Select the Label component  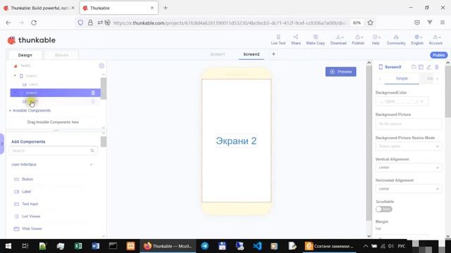click(x=26, y=191)
